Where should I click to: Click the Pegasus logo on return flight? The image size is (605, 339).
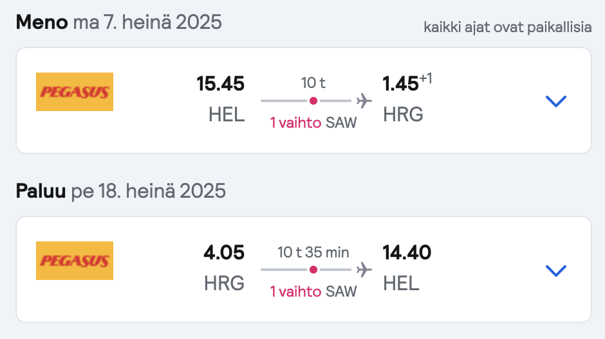click(x=75, y=261)
